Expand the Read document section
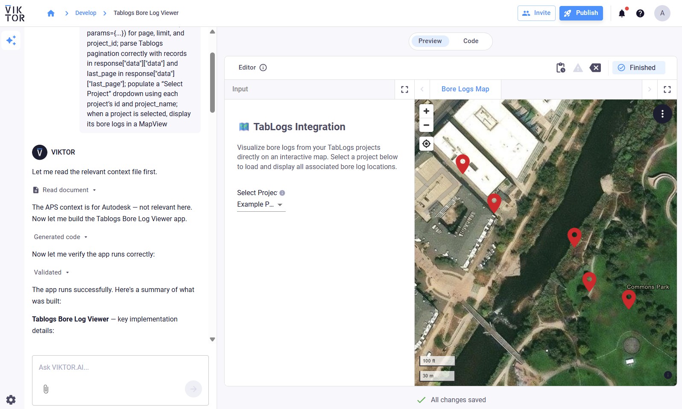This screenshot has width=682, height=409. point(65,190)
